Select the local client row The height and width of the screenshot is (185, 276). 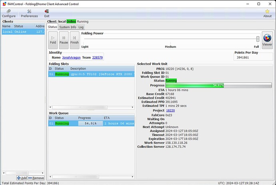pyautogui.click(x=23, y=32)
